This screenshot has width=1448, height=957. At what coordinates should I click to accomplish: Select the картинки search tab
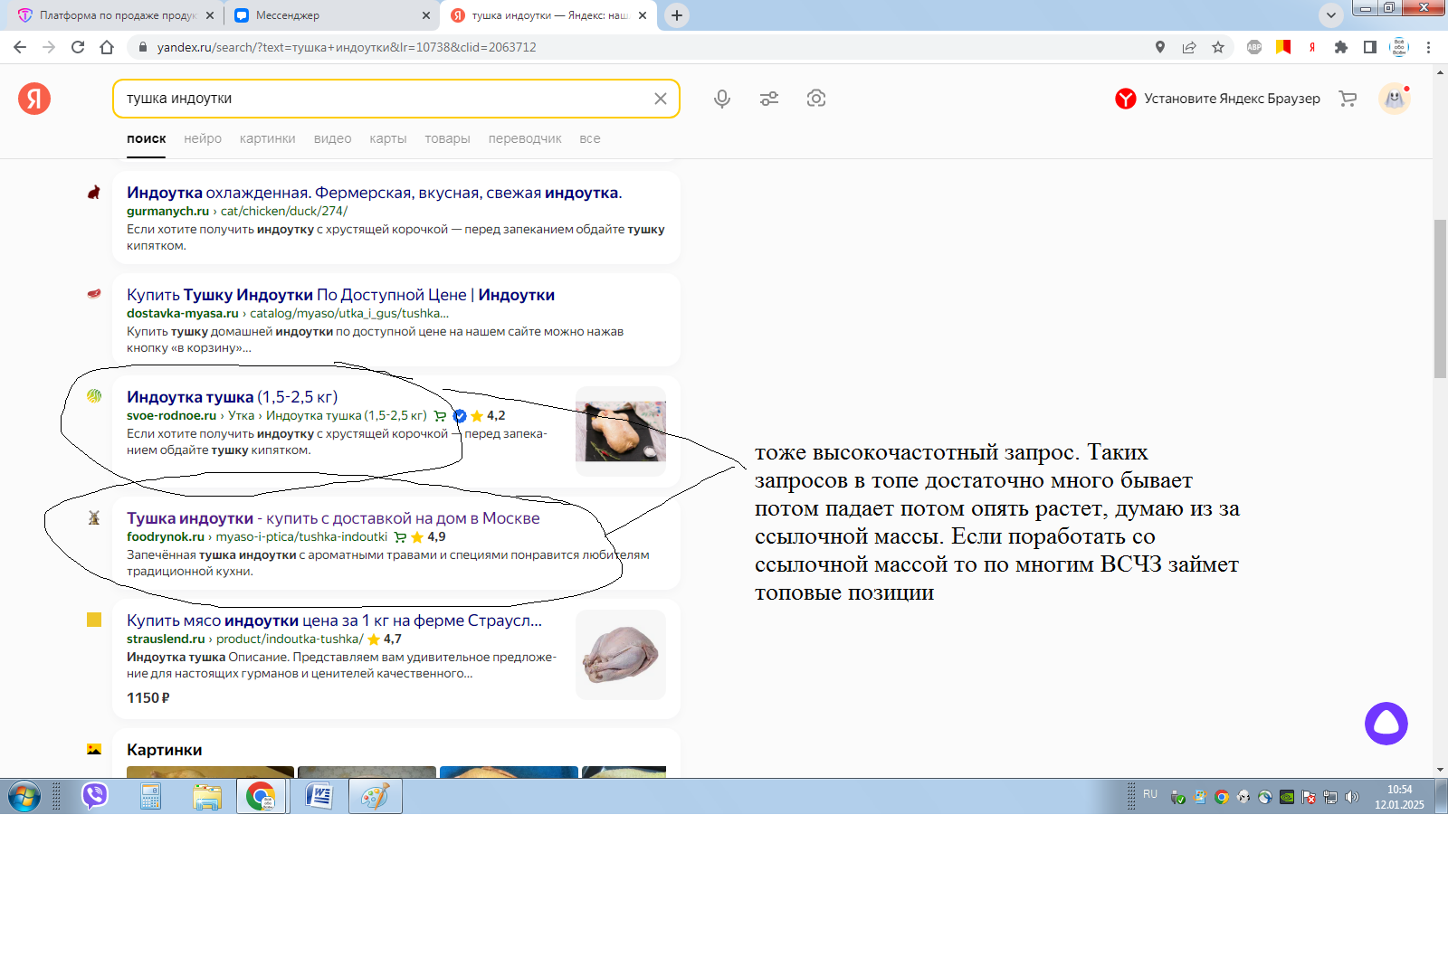click(x=268, y=138)
